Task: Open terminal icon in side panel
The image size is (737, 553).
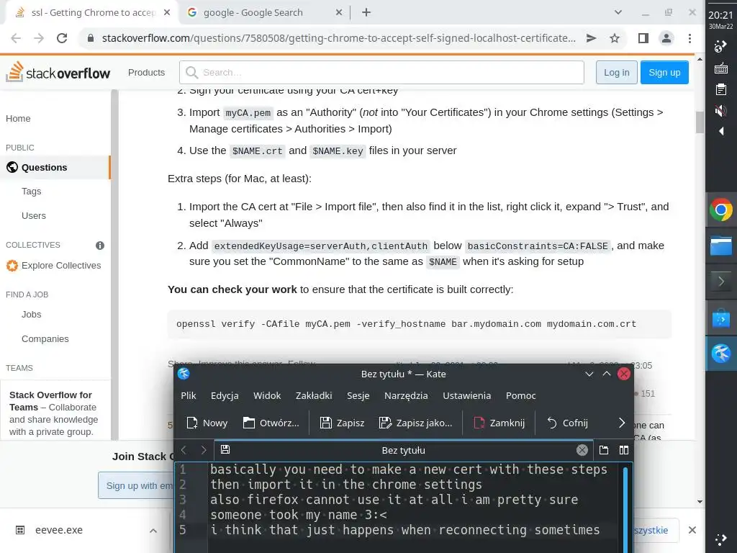Action: coord(721,282)
